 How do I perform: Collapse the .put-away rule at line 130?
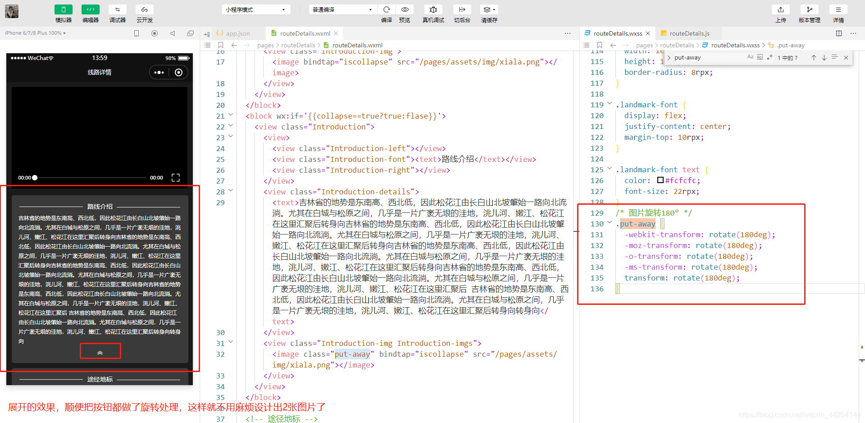[610, 222]
